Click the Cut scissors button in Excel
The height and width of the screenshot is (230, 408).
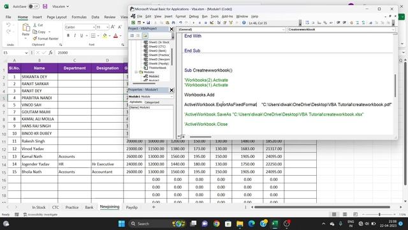pos(38,25)
